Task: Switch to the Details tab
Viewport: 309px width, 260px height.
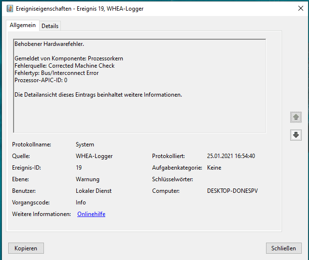Action: [50, 26]
